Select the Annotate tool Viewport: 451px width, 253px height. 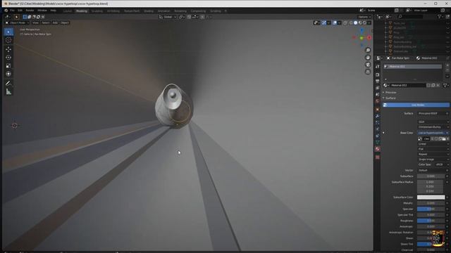coord(8,83)
